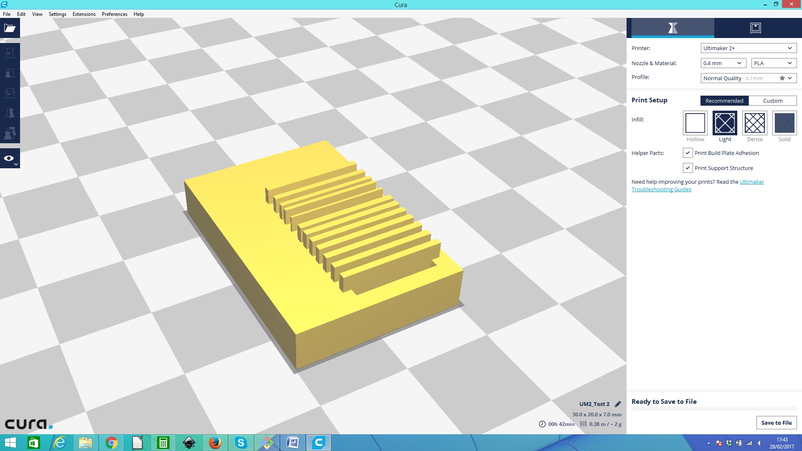Toggle Print Support Structure checkbox
The image size is (802, 451).
click(x=688, y=168)
